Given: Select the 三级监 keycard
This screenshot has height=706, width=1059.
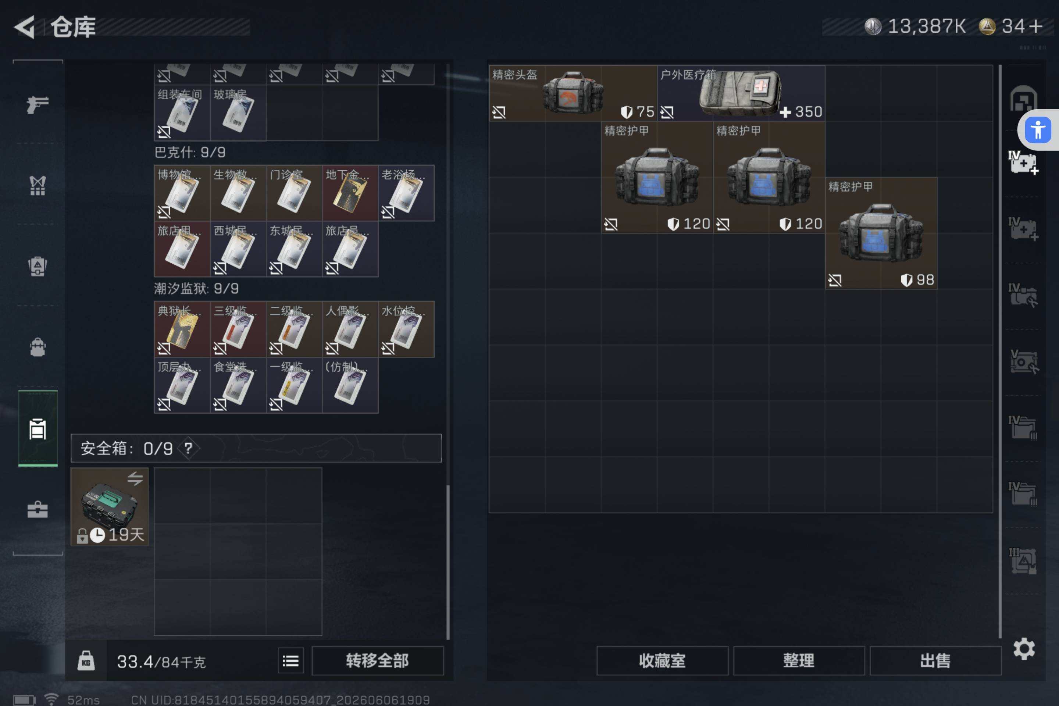Looking at the screenshot, I should 238,329.
